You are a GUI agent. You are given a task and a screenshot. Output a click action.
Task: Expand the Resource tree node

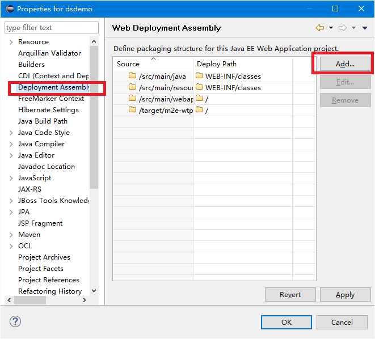(11, 42)
